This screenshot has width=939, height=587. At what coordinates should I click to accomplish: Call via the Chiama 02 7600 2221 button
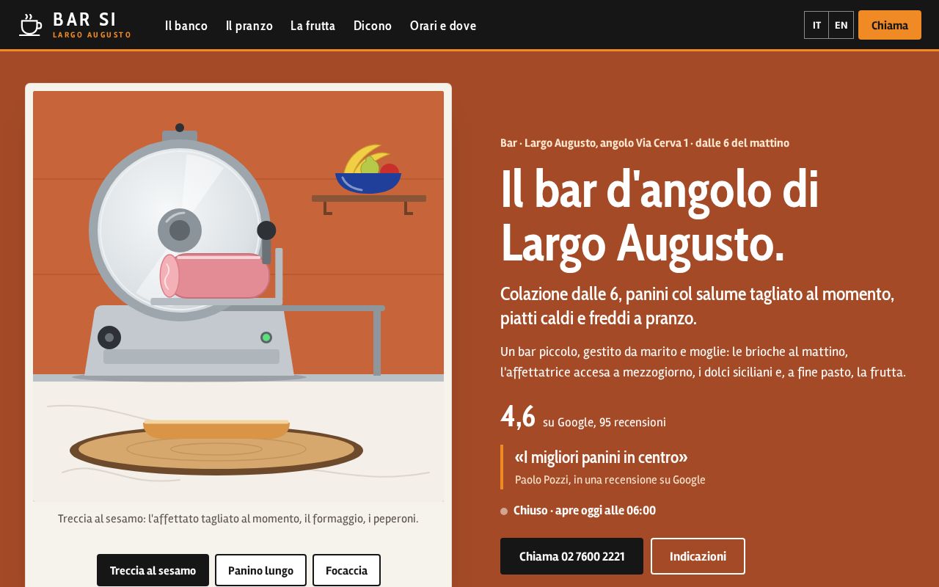tap(571, 556)
